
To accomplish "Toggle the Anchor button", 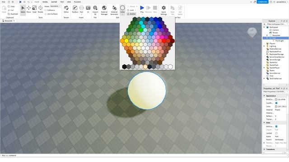I will click(131, 14).
